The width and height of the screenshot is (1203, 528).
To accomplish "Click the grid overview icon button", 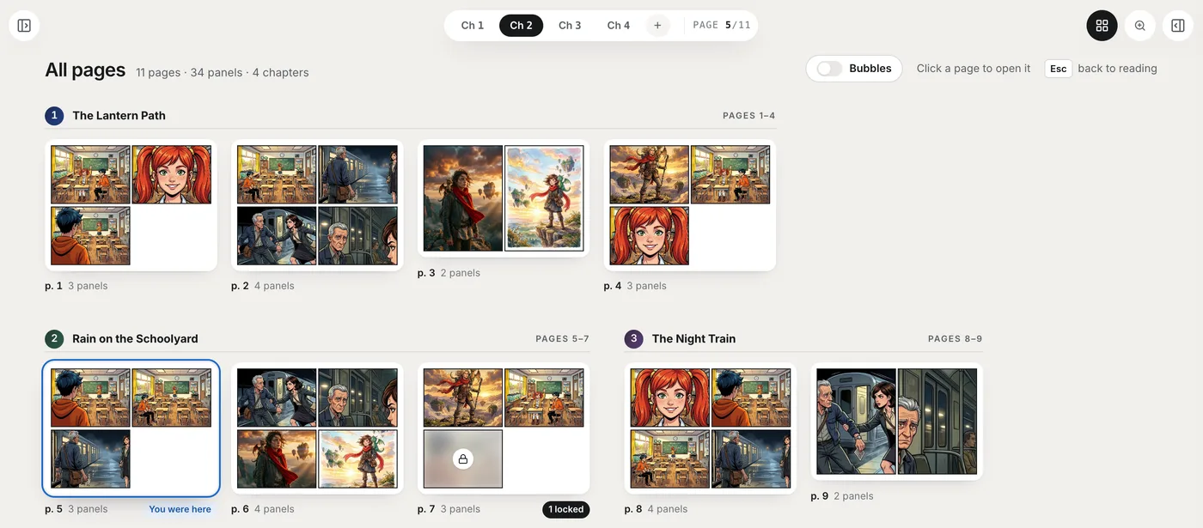I will click(x=1102, y=26).
